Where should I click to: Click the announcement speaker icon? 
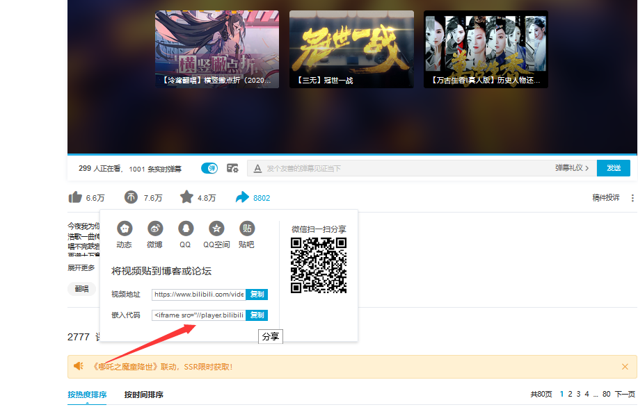pyautogui.click(x=79, y=366)
